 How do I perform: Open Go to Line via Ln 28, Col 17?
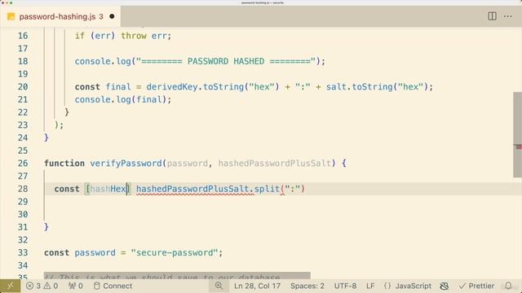pyautogui.click(x=258, y=286)
